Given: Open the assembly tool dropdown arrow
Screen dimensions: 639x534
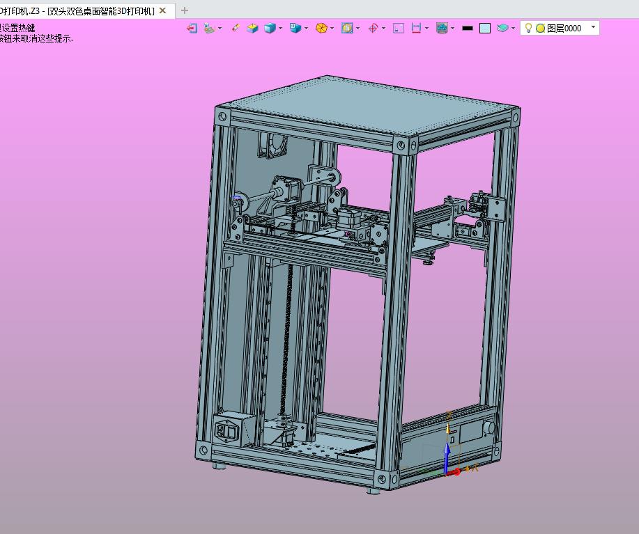Looking at the screenshot, I should pos(220,28).
